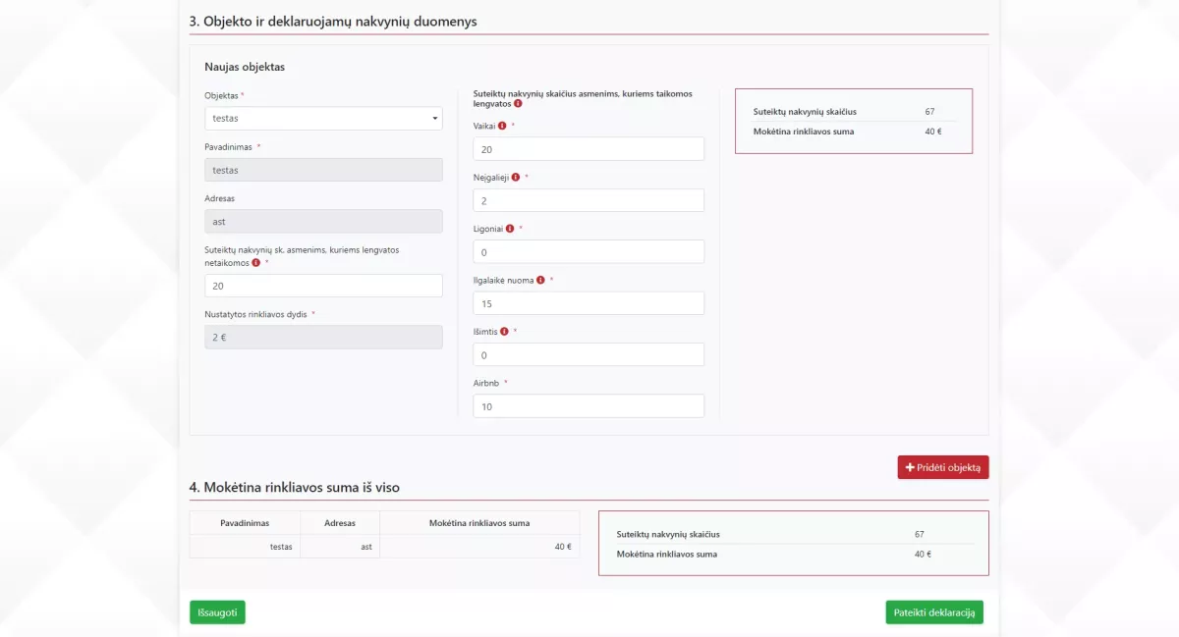Click info icon beside 'lengvatos netaikomos' label
The width and height of the screenshot is (1179, 637).
pos(256,263)
